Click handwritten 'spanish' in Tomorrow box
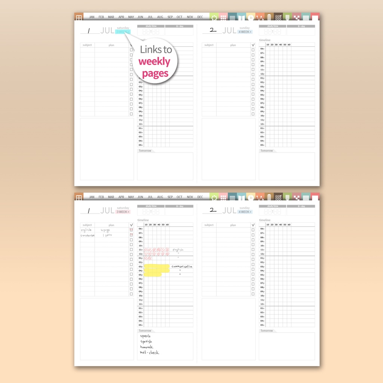Viewport: 383px width, 383px height. (146, 341)
